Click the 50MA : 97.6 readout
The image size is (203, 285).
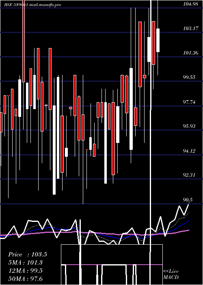tap(26, 278)
